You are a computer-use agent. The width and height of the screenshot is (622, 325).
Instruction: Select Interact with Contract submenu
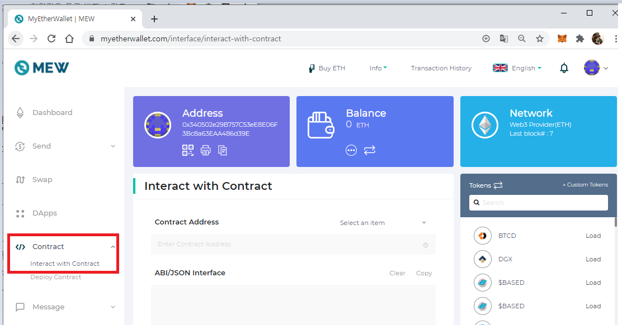point(65,264)
